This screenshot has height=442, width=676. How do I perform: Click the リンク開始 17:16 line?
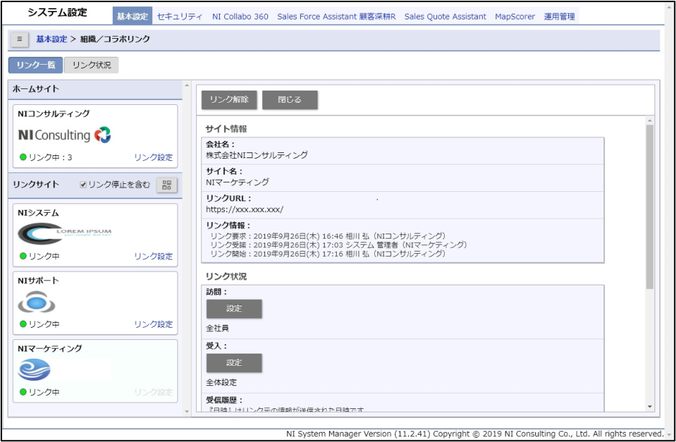point(328,254)
